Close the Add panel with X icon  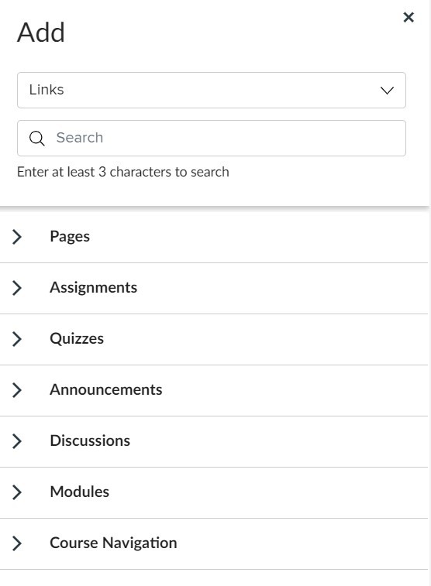tap(409, 17)
